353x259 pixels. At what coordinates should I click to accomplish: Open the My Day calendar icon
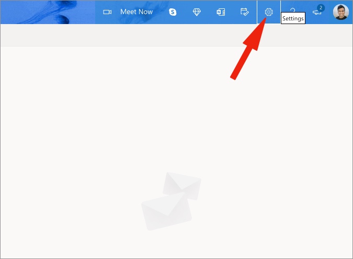click(x=245, y=12)
